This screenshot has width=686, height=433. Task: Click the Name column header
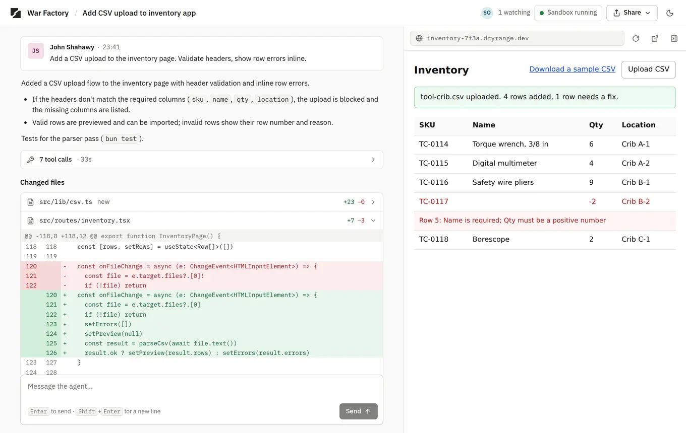[484, 125]
